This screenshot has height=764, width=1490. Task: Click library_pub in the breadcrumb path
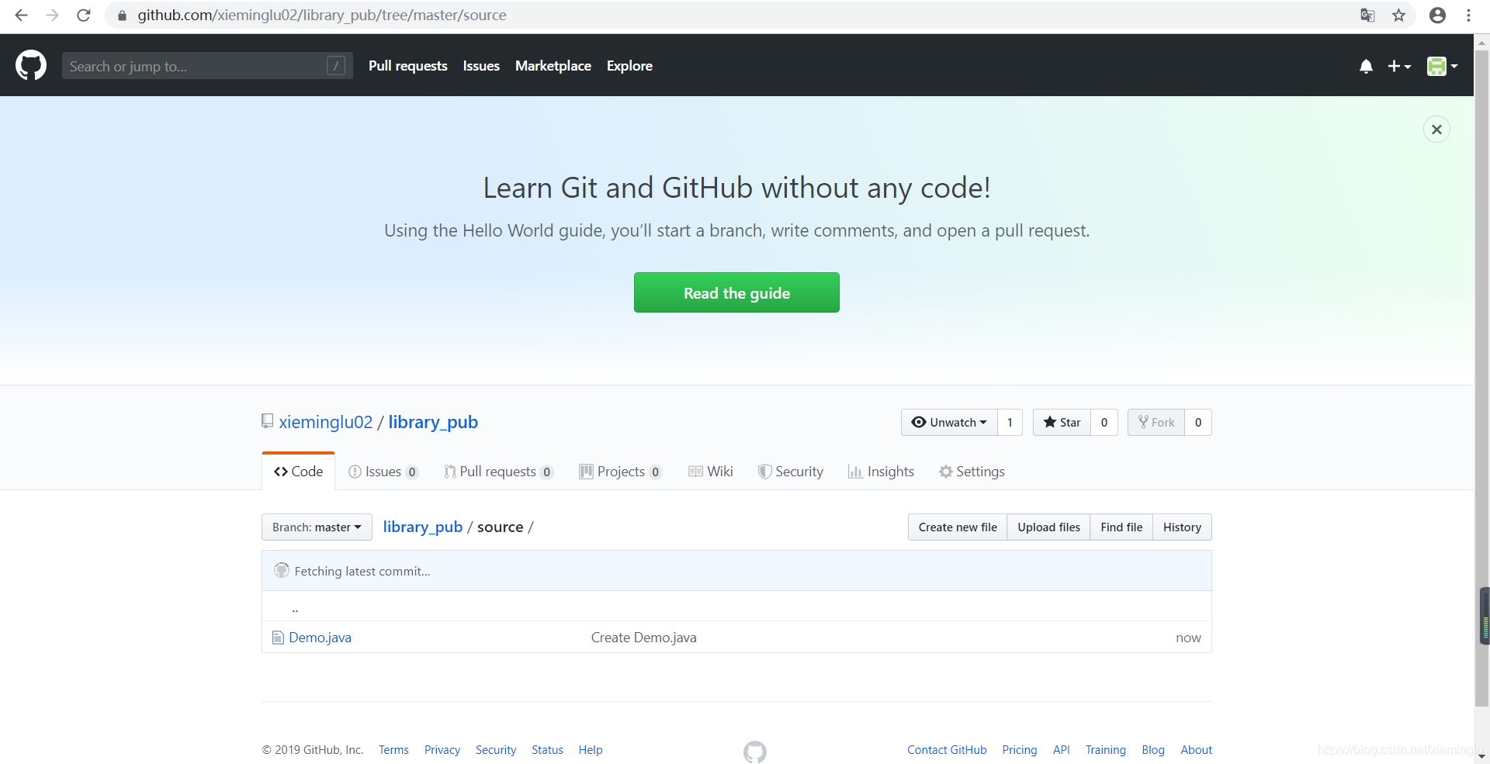click(x=423, y=527)
